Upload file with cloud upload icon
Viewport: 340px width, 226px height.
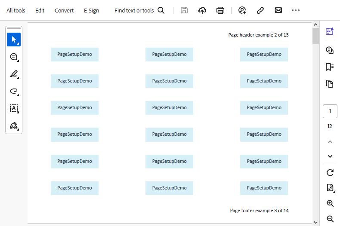click(x=202, y=10)
